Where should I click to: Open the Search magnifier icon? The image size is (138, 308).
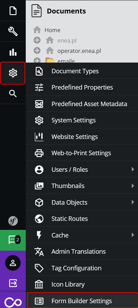coord(13,94)
